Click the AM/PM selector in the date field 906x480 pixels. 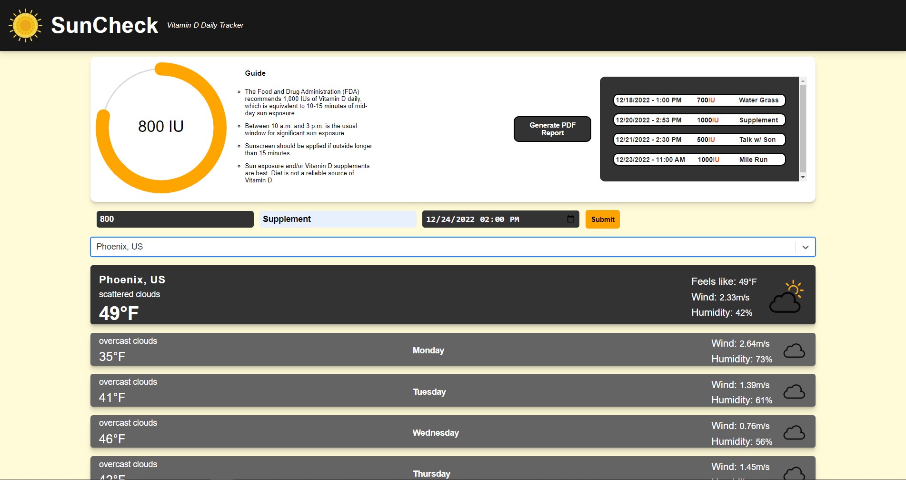coord(514,219)
